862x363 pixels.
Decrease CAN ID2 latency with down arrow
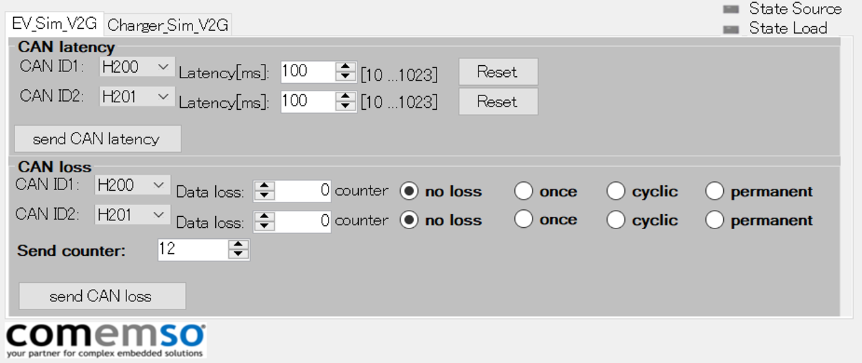click(345, 106)
